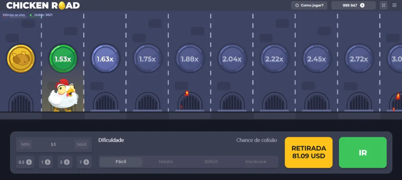
Task: Select Difícil difficulty
Action: click(x=211, y=162)
